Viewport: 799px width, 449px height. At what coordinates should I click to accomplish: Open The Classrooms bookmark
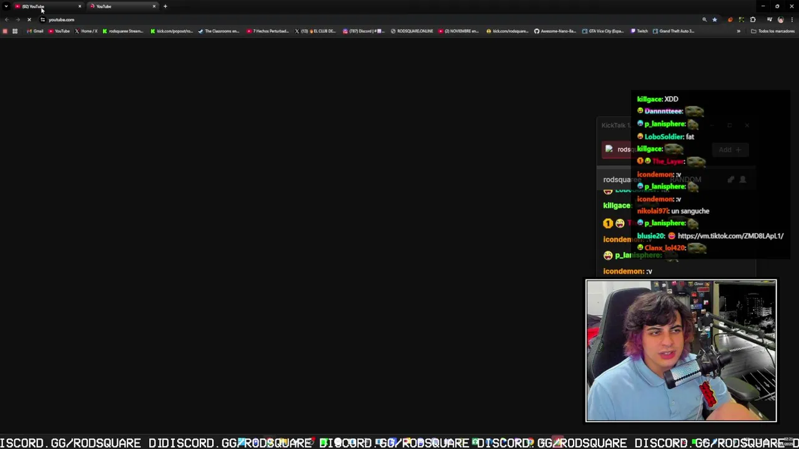tap(219, 31)
